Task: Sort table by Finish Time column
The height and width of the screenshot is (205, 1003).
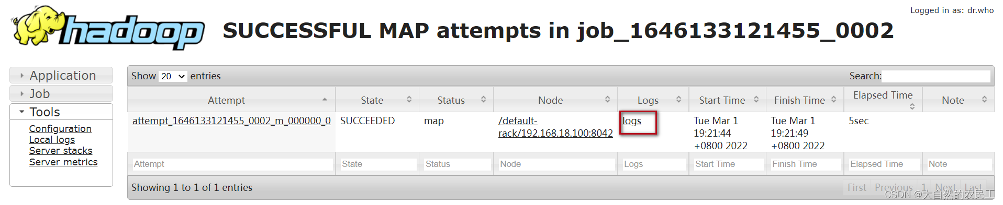Action: point(805,100)
